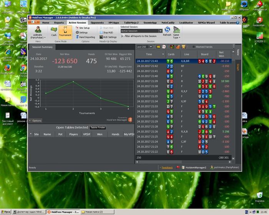
Task: Click the Table Finder button
Action: coord(98,127)
